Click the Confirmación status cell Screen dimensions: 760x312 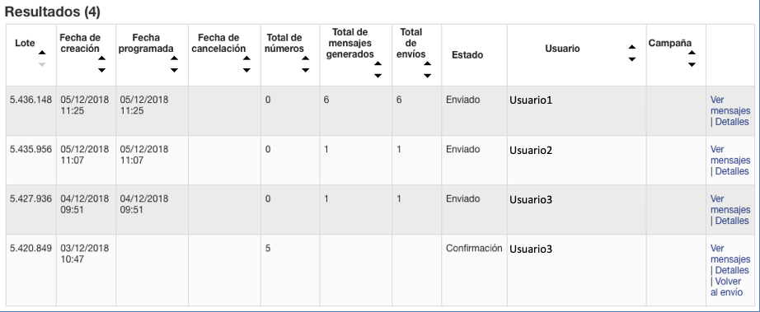[474, 248]
